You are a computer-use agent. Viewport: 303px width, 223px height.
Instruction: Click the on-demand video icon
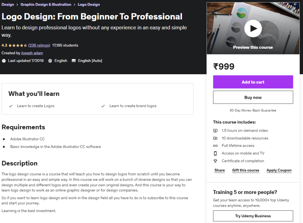(x=215, y=130)
